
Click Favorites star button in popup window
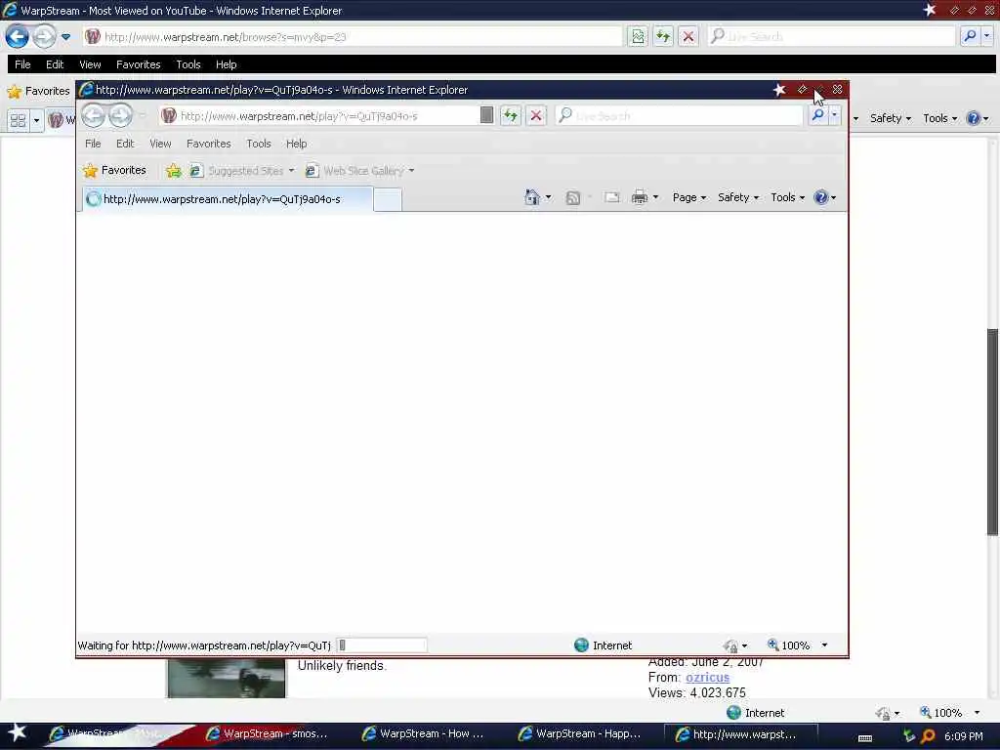pos(115,170)
